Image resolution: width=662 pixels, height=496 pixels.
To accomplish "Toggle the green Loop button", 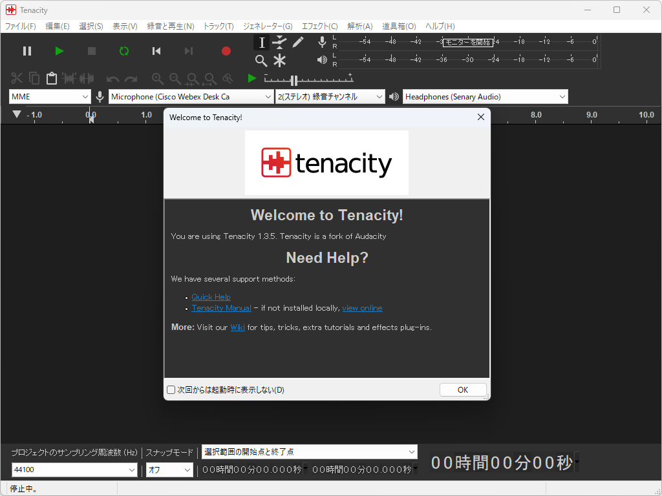I will click(124, 51).
